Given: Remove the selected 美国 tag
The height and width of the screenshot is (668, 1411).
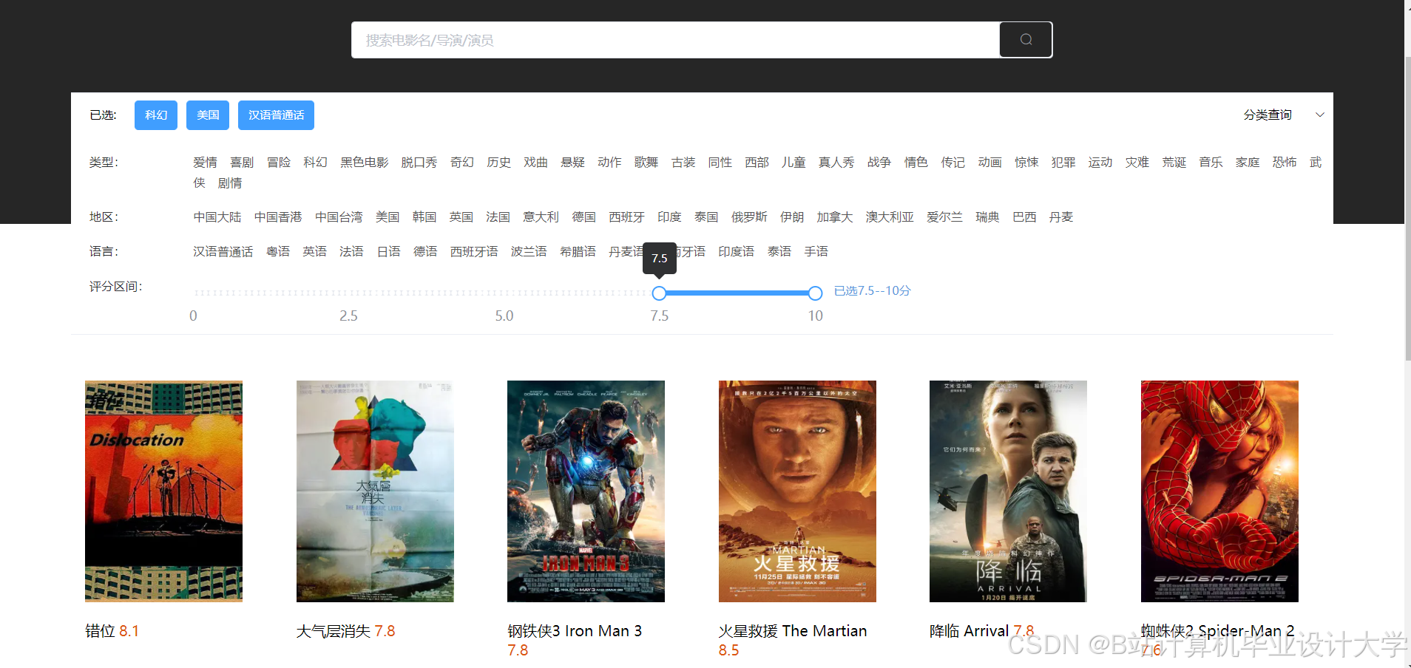Looking at the screenshot, I should [x=208, y=115].
